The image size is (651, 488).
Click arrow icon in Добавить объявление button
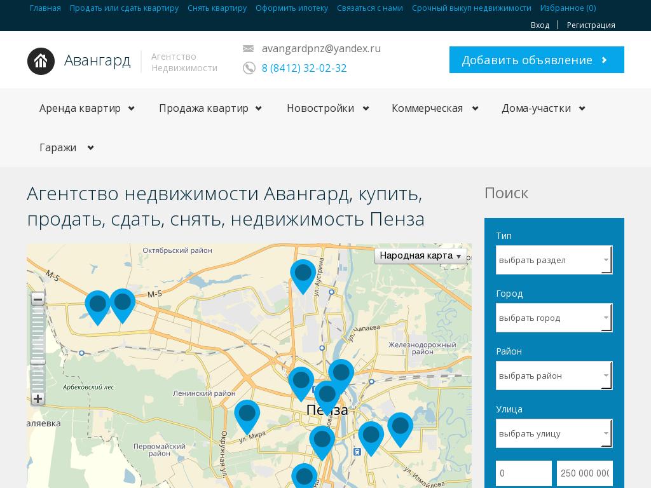point(605,60)
